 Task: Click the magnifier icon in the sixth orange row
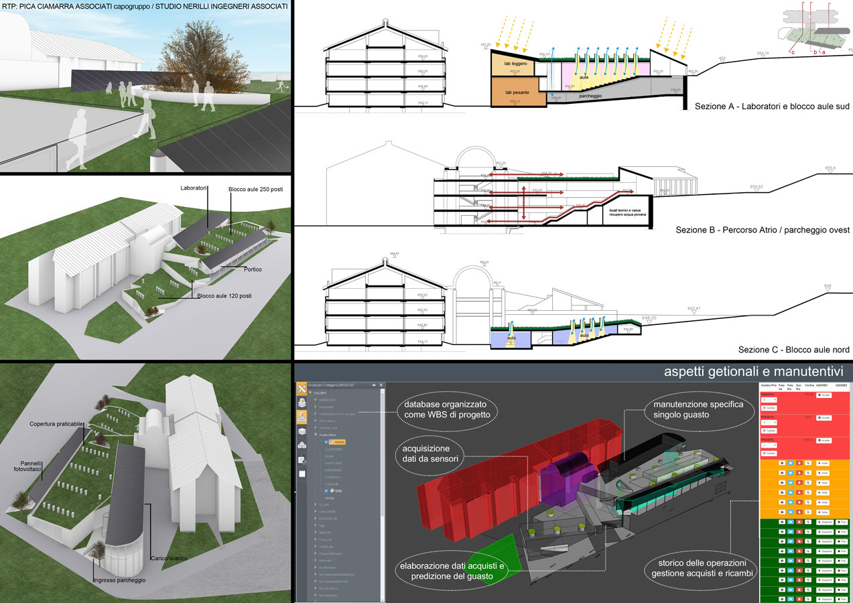click(x=808, y=512)
